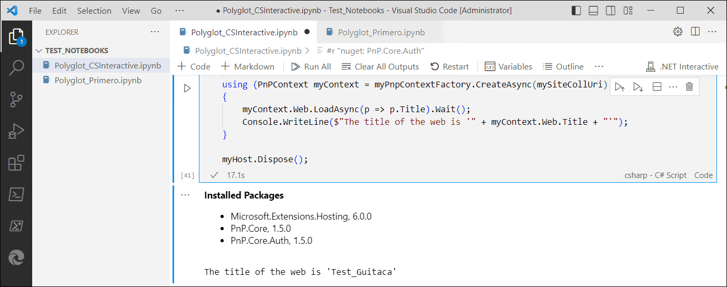Viewport: 727px width, 287px height.
Task: Delete the cell with the trash icon
Action: [x=689, y=87]
